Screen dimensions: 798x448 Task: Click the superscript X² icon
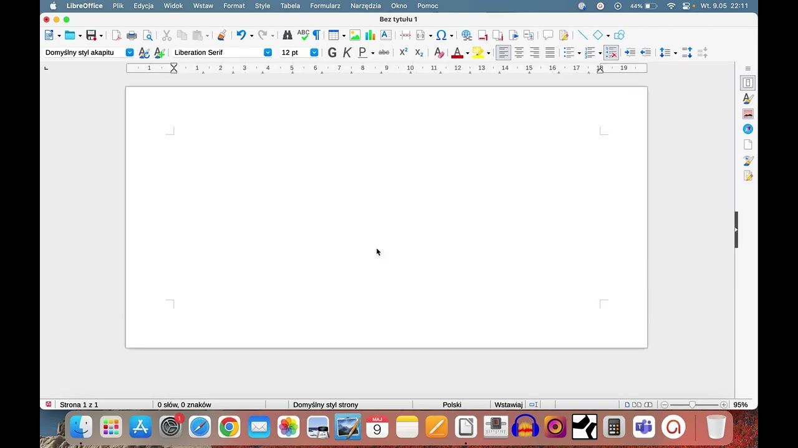click(403, 52)
